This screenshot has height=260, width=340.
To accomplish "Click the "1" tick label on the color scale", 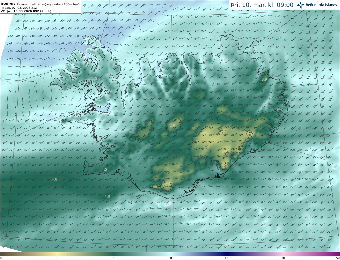I will (x=57, y=258).
